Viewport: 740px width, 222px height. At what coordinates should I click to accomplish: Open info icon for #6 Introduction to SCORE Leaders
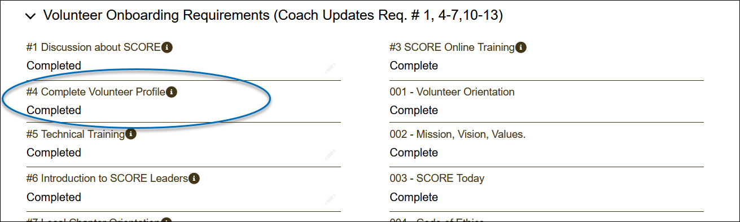(194, 179)
